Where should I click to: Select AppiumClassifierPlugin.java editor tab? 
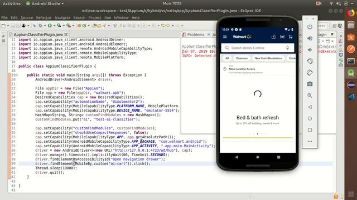tap(38, 34)
